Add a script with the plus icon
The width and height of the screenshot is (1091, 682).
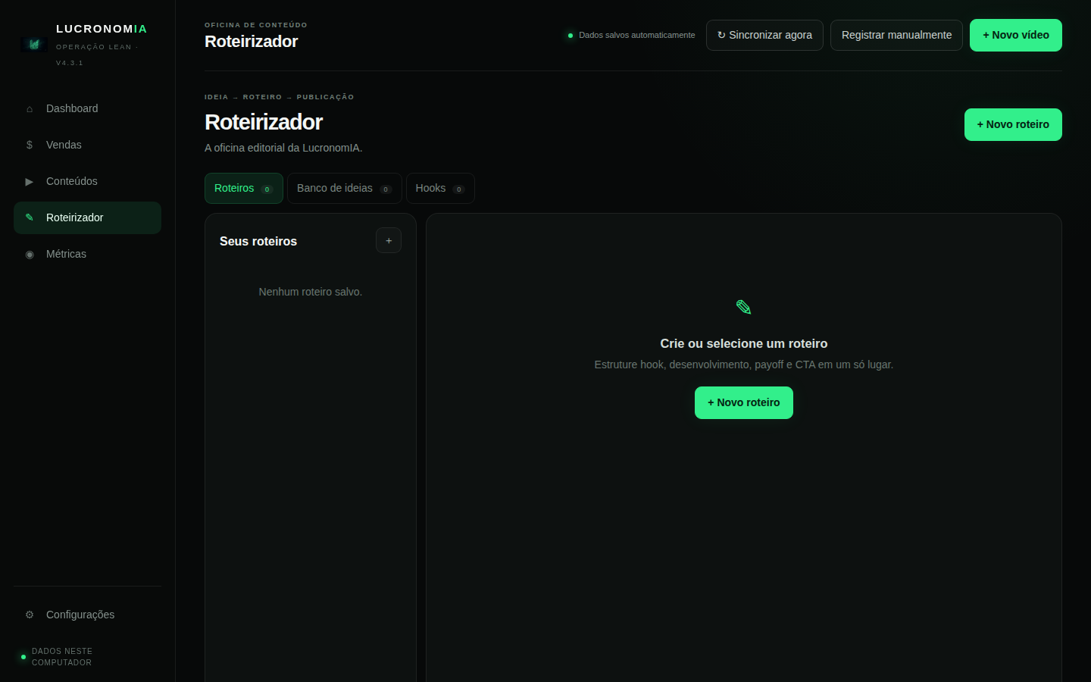[389, 240]
